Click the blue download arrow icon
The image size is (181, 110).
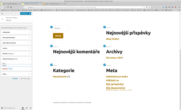pyautogui.click(x=163, y=7)
